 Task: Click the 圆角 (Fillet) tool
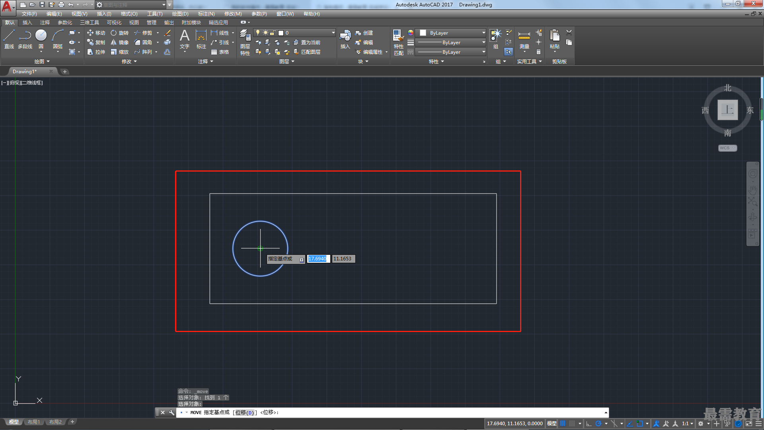coord(143,42)
